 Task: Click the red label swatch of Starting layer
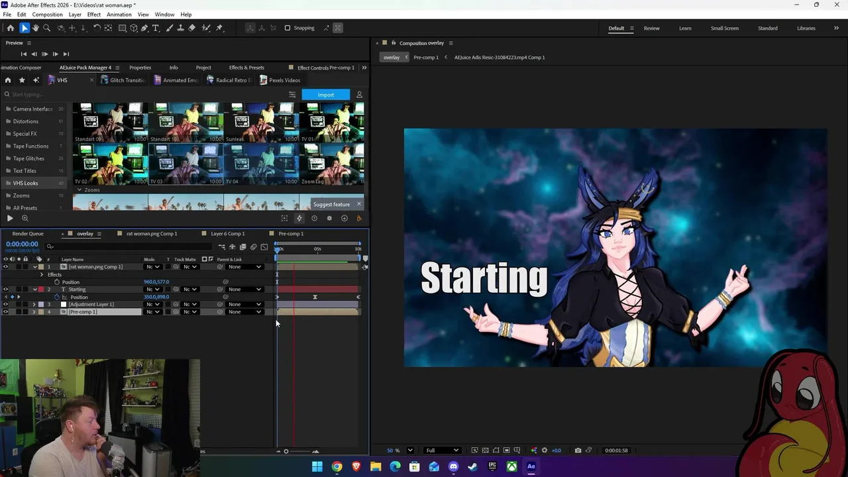tap(41, 290)
